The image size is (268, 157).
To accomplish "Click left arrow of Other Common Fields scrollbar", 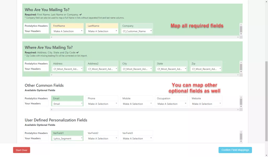I will click(x=52, y=109).
